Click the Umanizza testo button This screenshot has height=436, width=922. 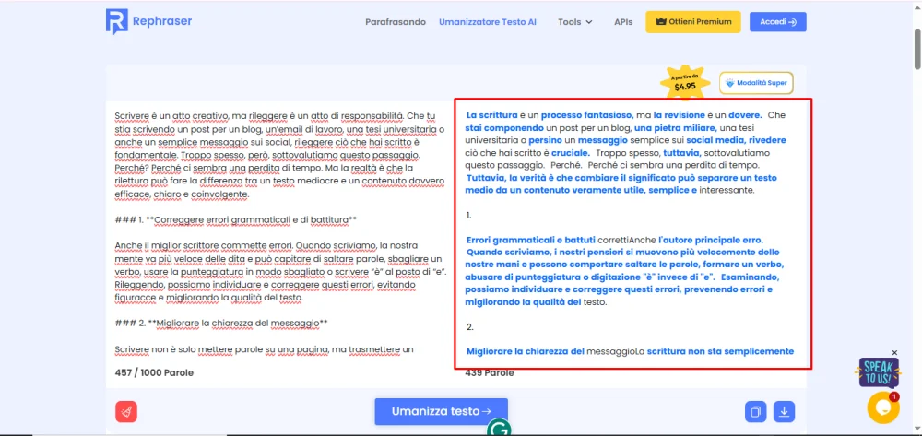coord(441,411)
